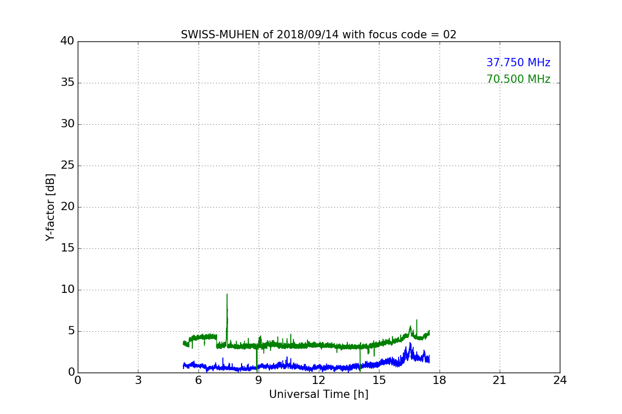
Task: Click the y-axis tick label 20
Action: 67,207
